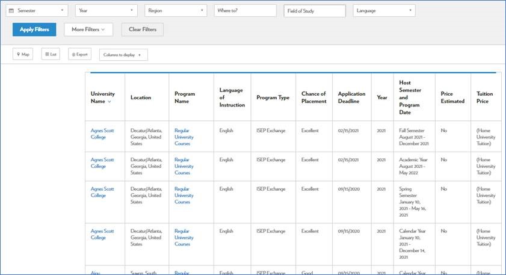This screenshot has height=275, width=506.
Task: Click 'Fall Semester August 2021 - December 2021' cell
Action: click(414, 137)
